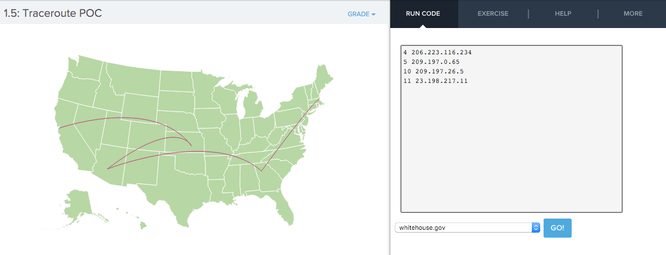Open the MORE tab
Screen dimensions: 666x255
[x=633, y=13]
